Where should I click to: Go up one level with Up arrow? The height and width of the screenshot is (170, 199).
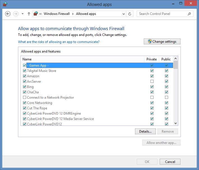29,14
